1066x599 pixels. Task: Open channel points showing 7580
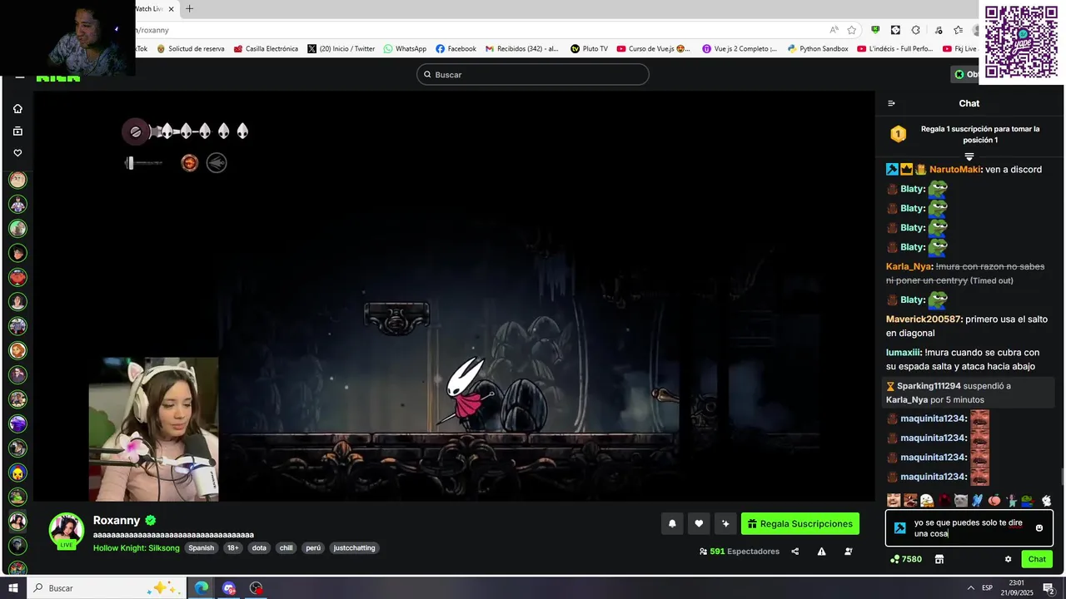click(x=906, y=559)
